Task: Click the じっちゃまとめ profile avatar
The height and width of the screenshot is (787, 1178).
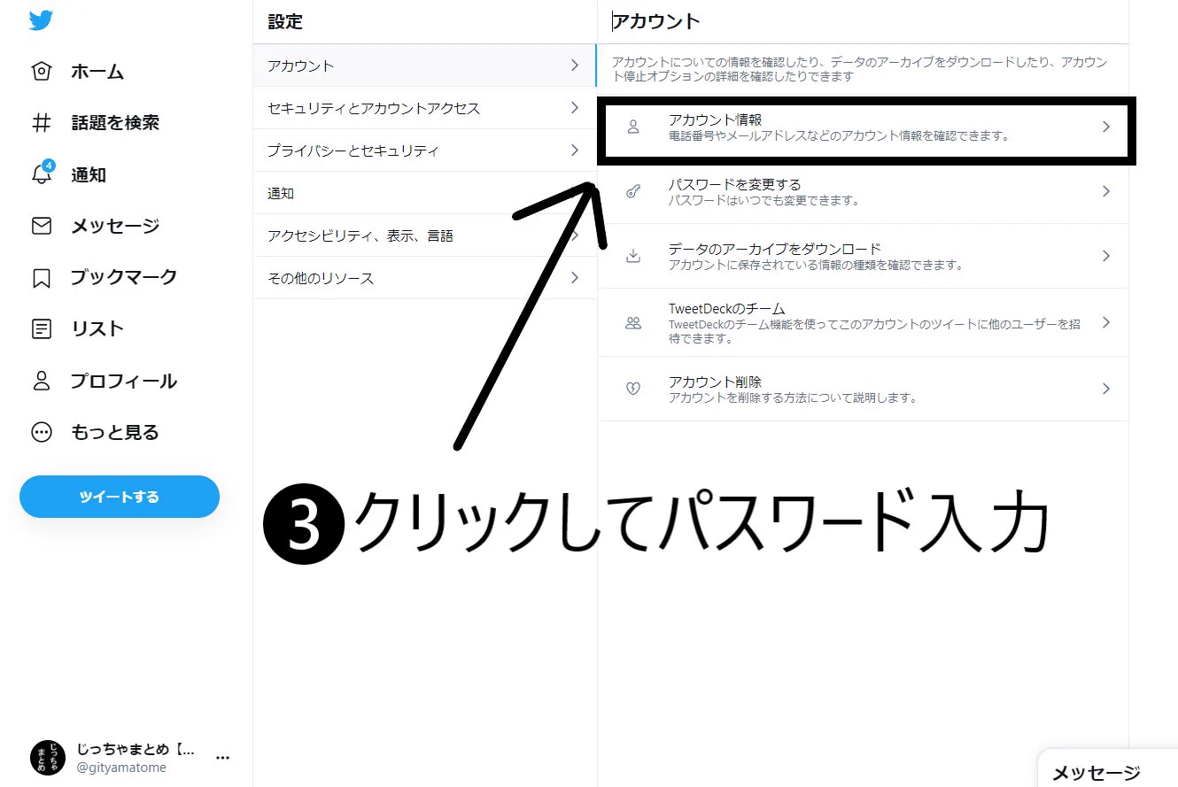Action: (48, 758)
